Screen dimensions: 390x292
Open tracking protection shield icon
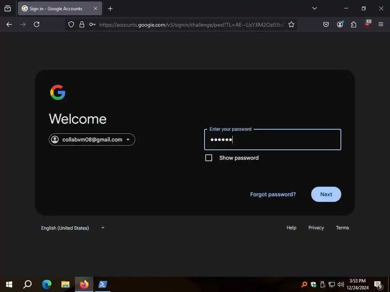tap(71, 24)
